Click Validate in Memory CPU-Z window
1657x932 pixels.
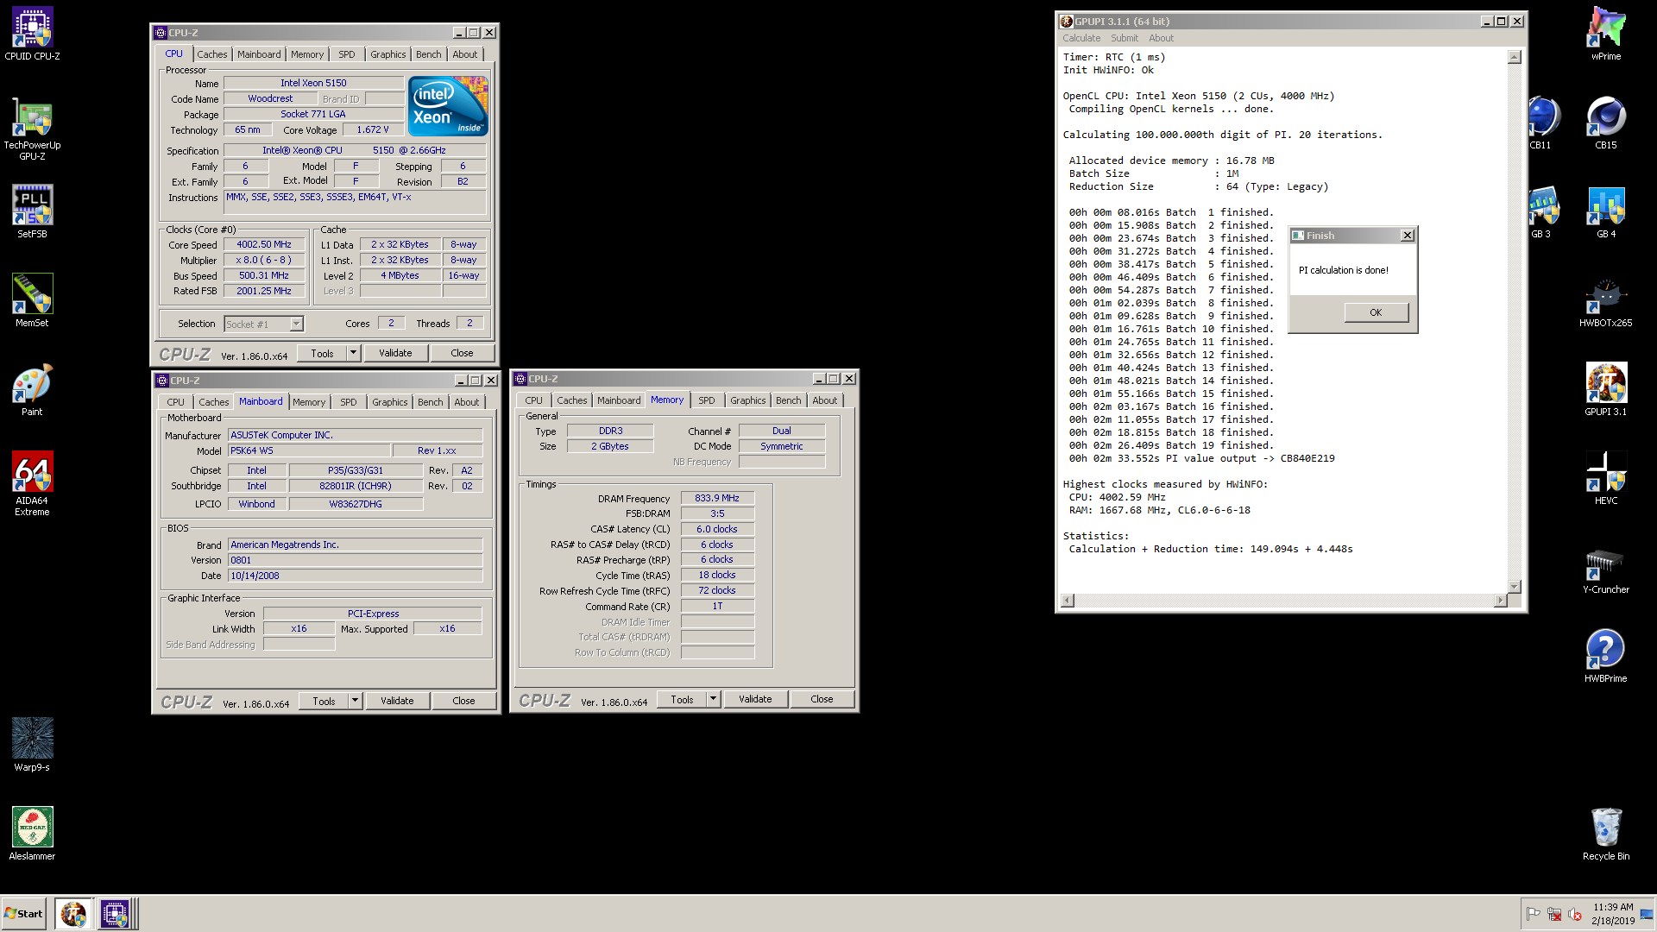pos(755,699)
